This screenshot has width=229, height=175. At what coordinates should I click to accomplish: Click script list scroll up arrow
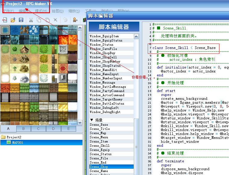click(x=136, y=36)
